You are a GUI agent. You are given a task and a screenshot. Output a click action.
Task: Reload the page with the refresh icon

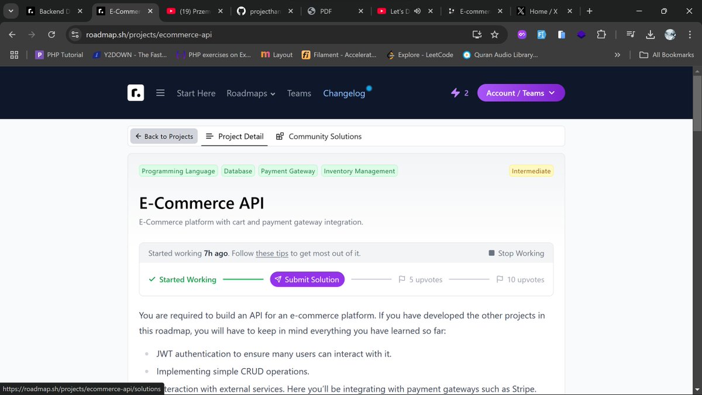pos(51,35)
